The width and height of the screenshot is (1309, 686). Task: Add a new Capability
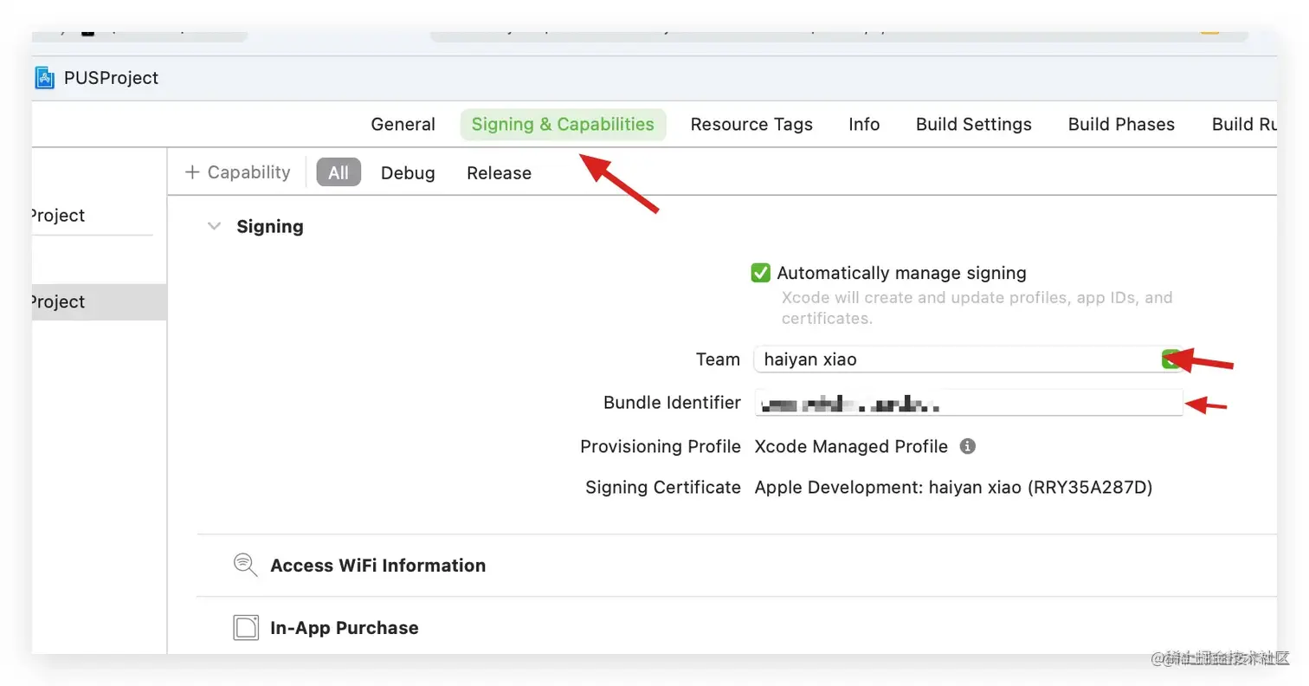click(x=237, y=172)
